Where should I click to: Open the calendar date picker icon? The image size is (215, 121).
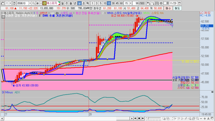(179, 3)
